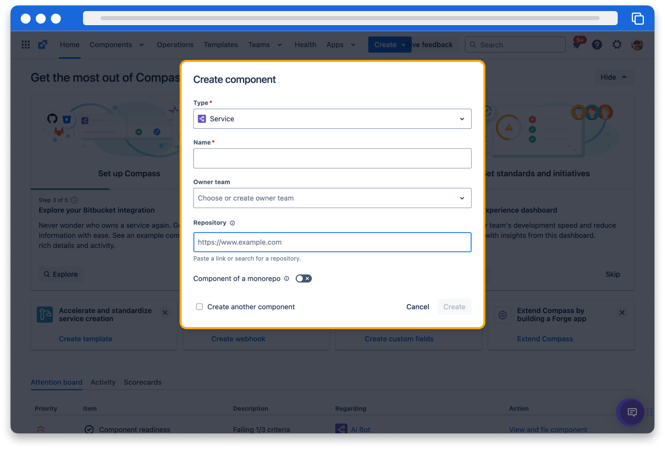This screenshot has height=449, width=665.
Task: Open View and fix component link
Action: coord(548,429)
